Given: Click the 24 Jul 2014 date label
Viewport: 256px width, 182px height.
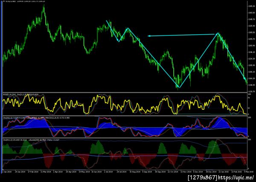Looking at the screenshot, I should click(122, 172).
